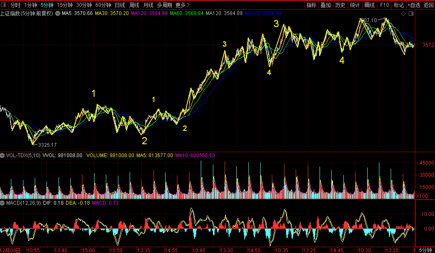The height and width of the screenshot is (253, 435).
Task: Click the 返回 back button
Action: tap(429, 5)
